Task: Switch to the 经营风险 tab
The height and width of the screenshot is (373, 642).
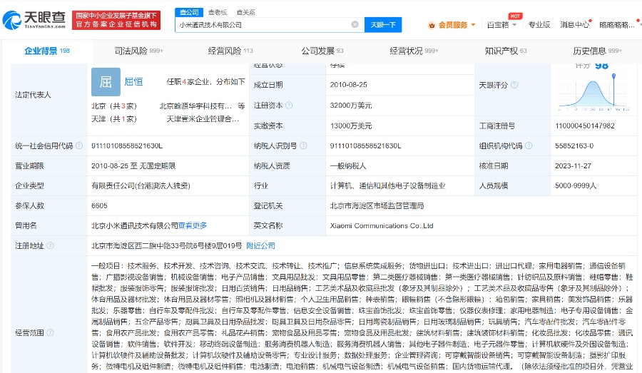Action: [x=230, y=51]
